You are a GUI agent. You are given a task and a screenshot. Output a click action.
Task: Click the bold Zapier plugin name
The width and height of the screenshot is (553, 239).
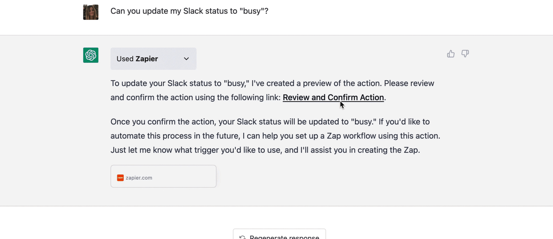[x=147, y=59]
